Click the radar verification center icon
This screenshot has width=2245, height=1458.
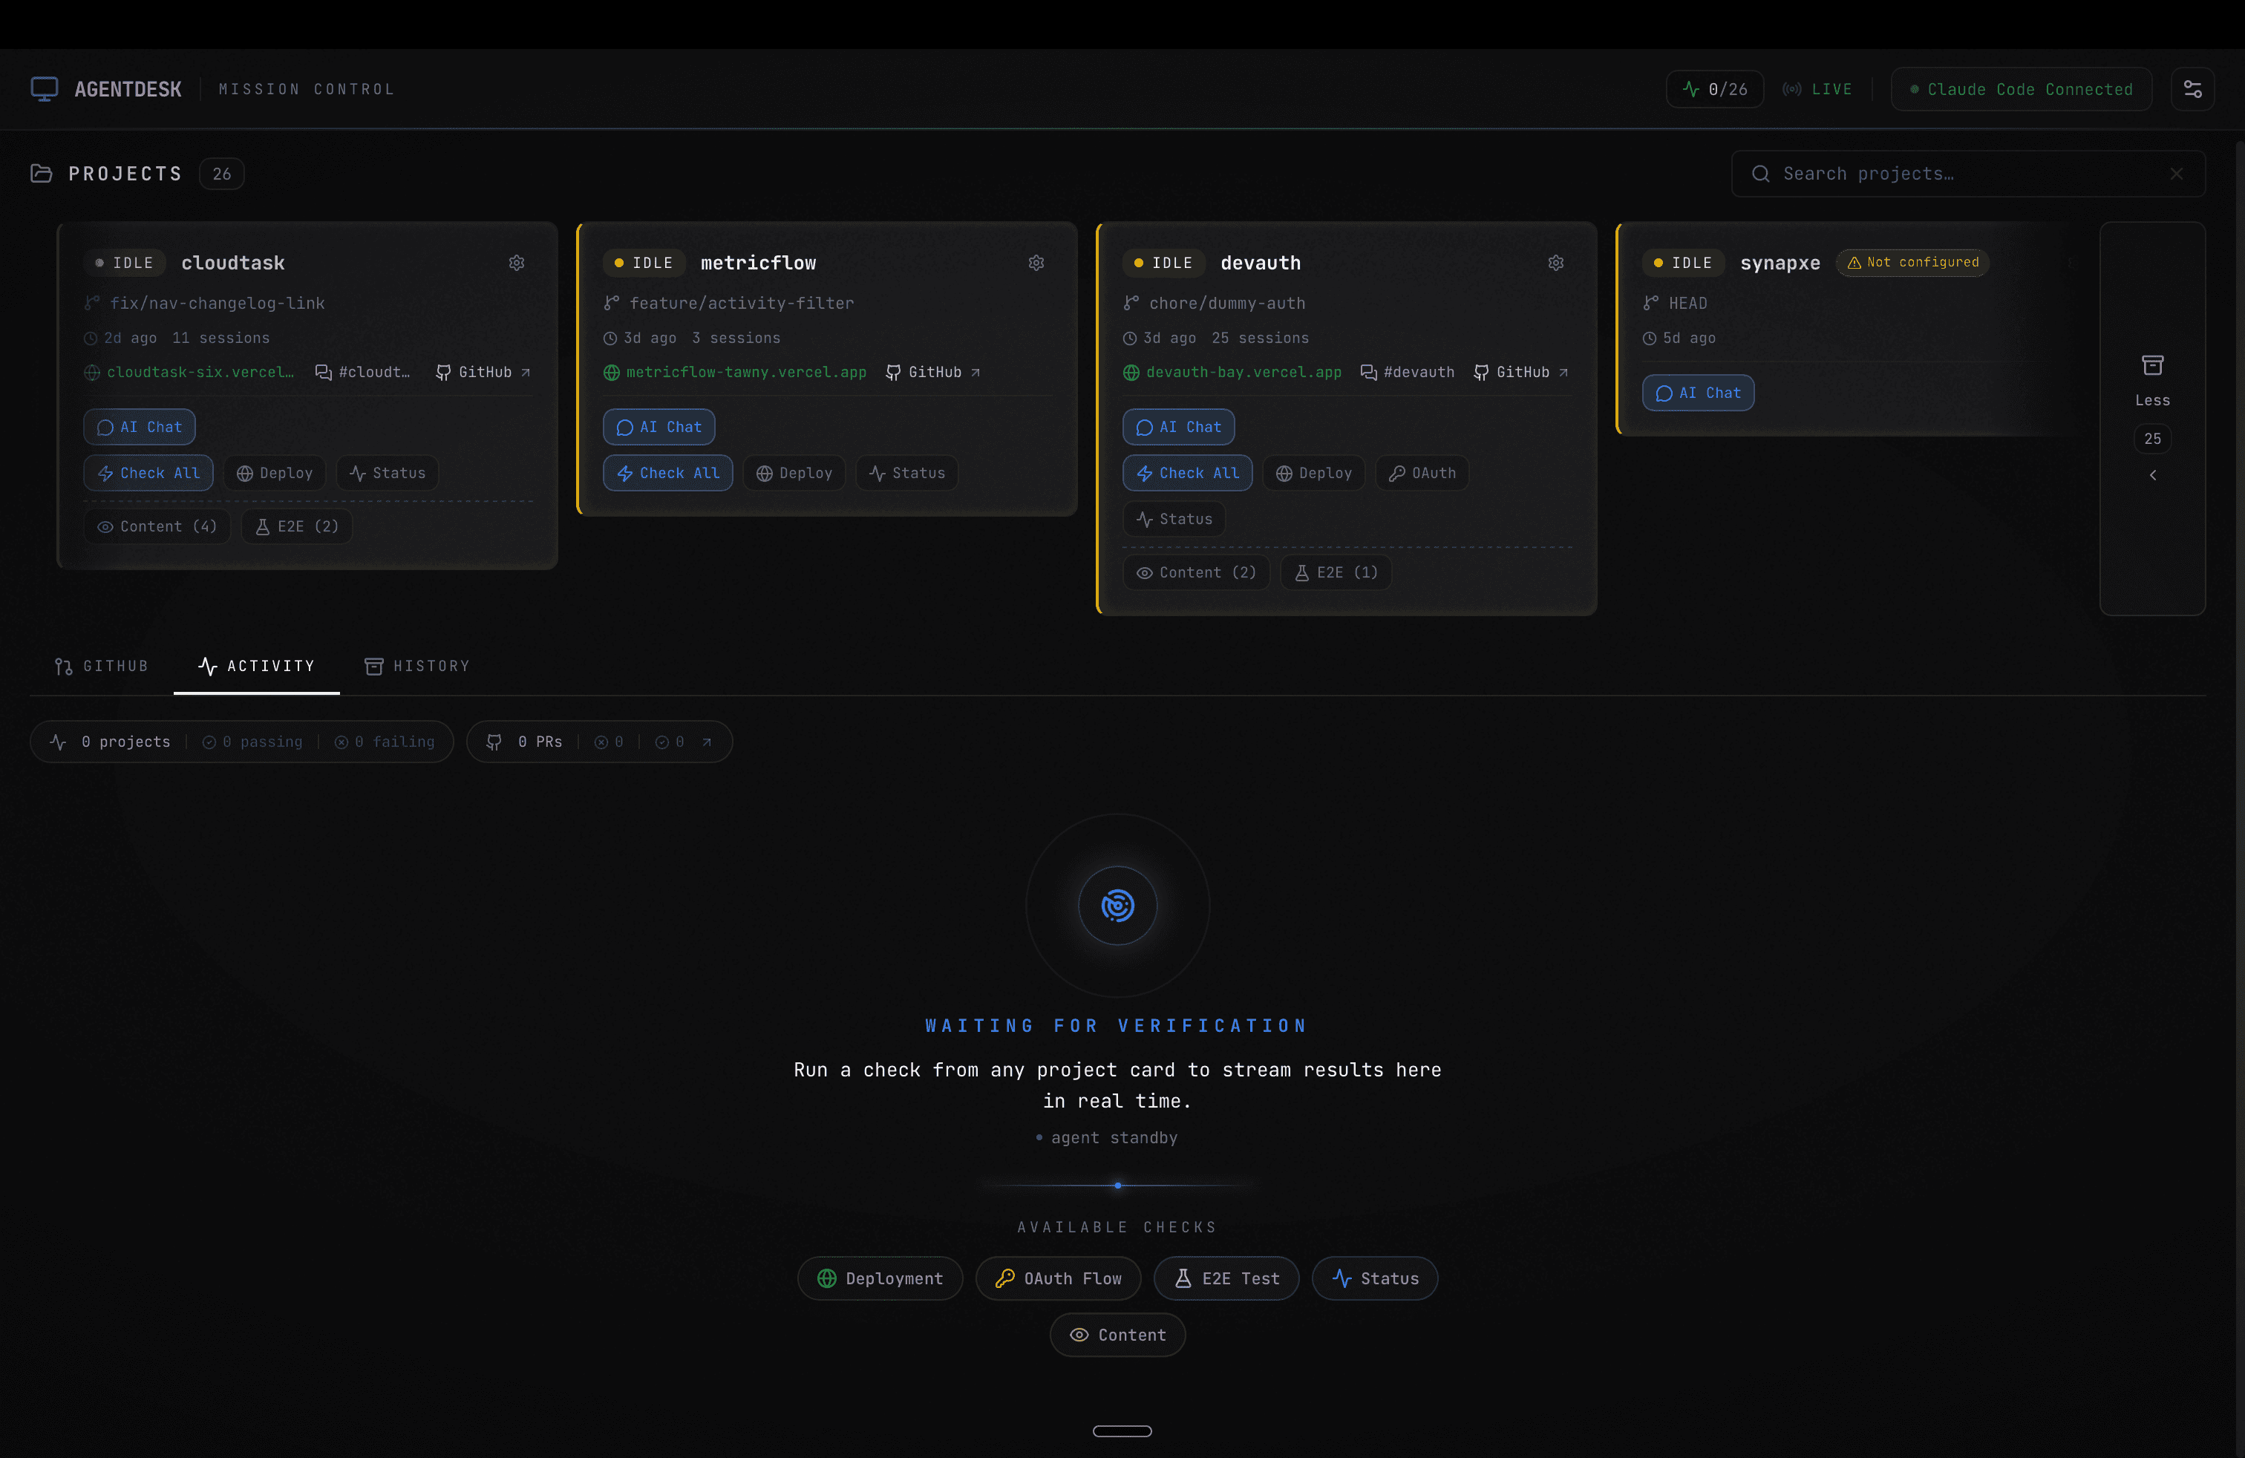tap(1118, 906)
